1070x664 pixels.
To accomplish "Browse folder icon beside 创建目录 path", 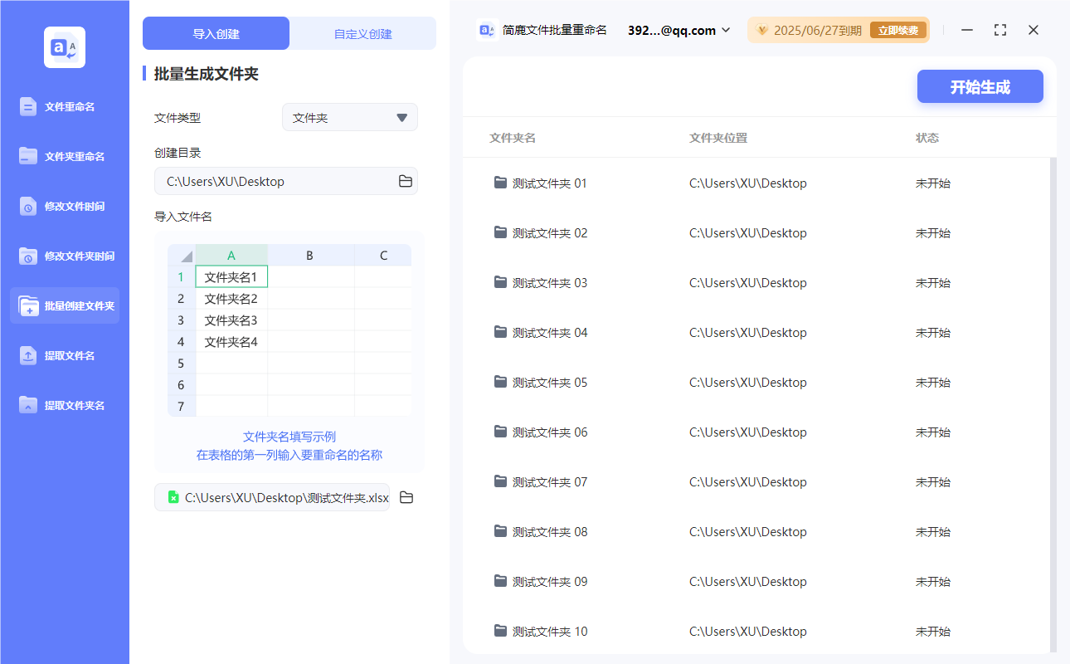I will [x=406, y=181].
